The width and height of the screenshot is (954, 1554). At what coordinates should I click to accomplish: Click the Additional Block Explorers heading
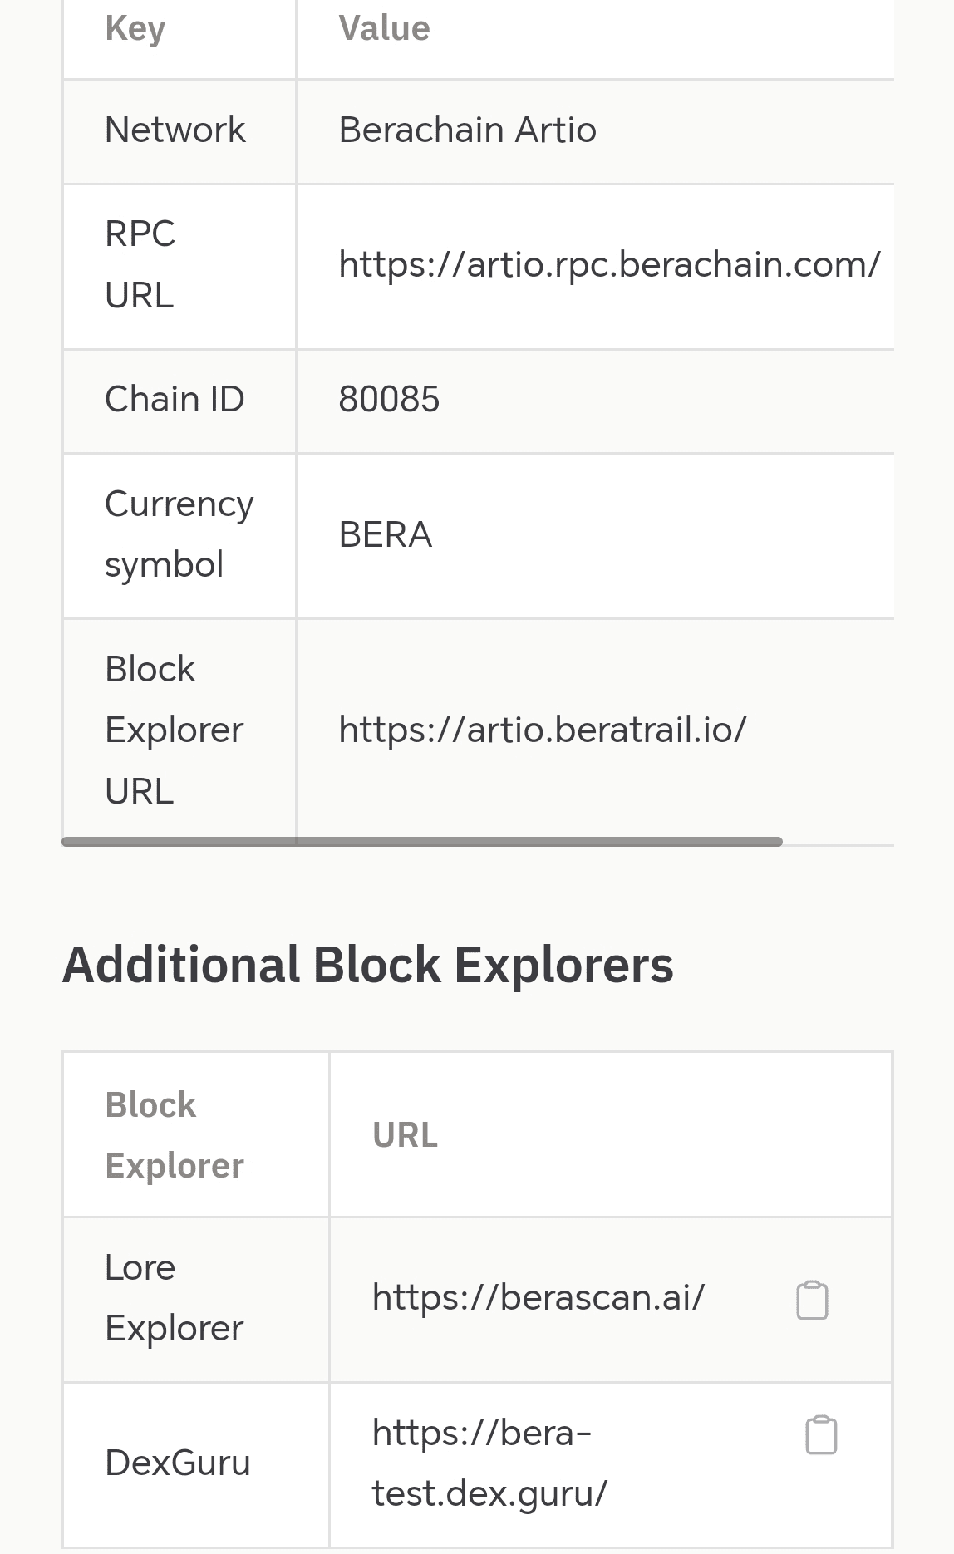pos(370,964)
